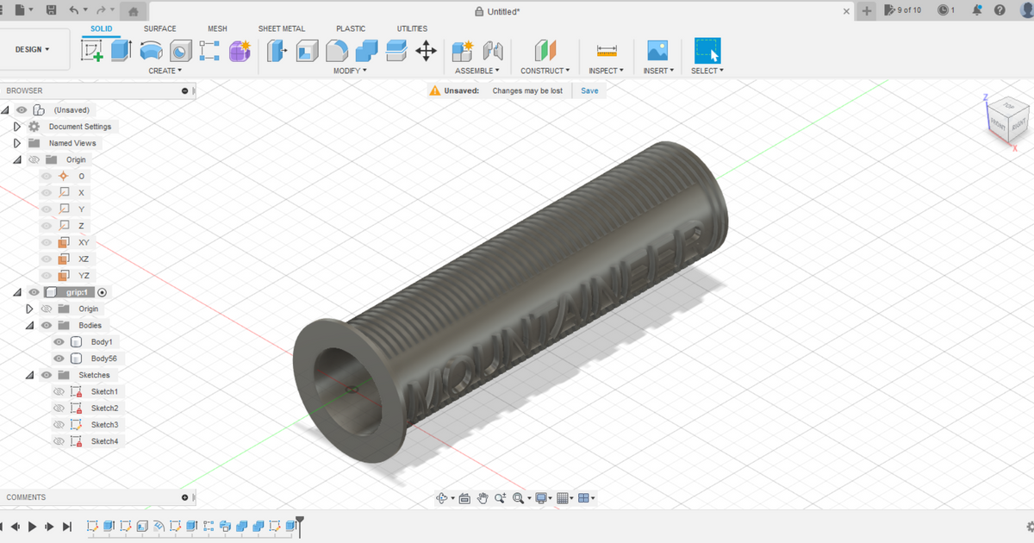Click the Create Form purple icon
Viewport: 1034px width, 543px height.
coord(239,51)
